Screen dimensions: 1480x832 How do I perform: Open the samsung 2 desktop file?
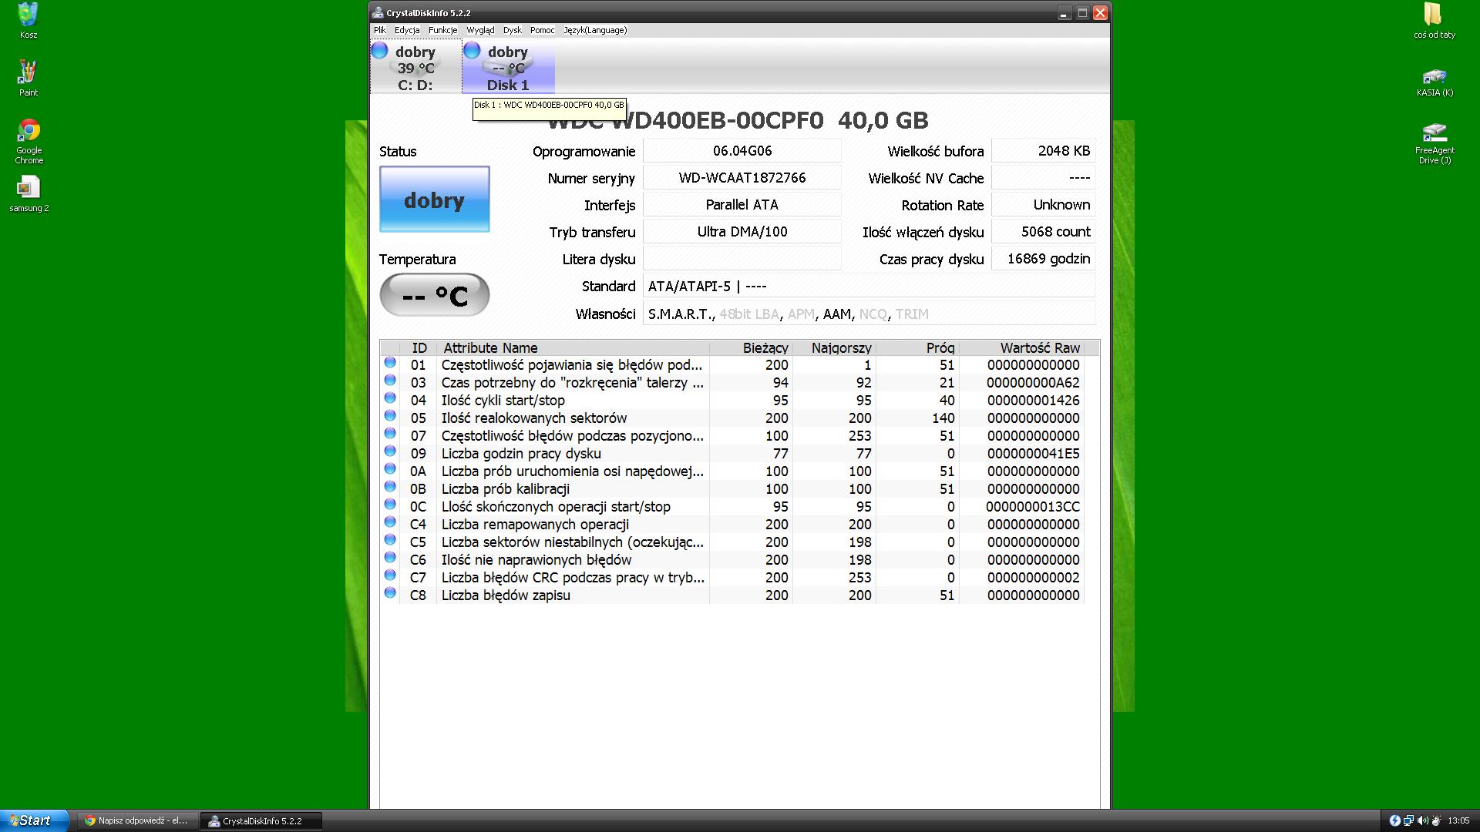click(29, 193)
